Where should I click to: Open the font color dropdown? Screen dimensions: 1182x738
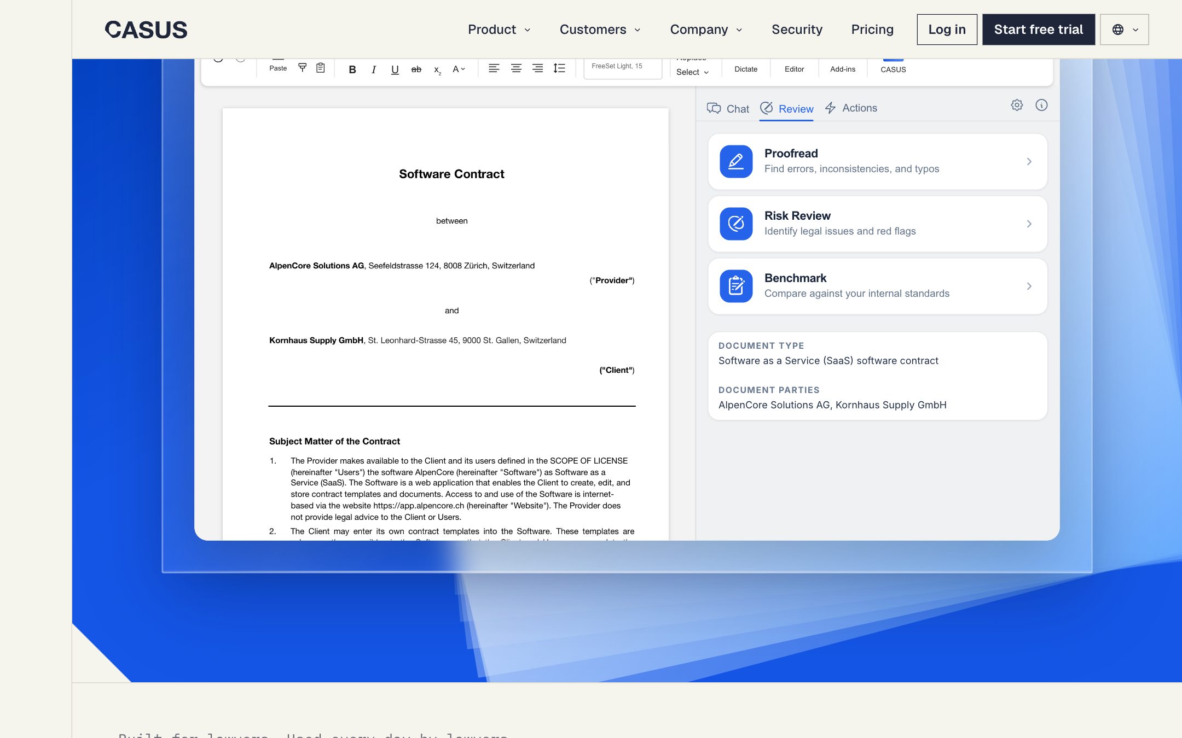(x=459, y=69)
